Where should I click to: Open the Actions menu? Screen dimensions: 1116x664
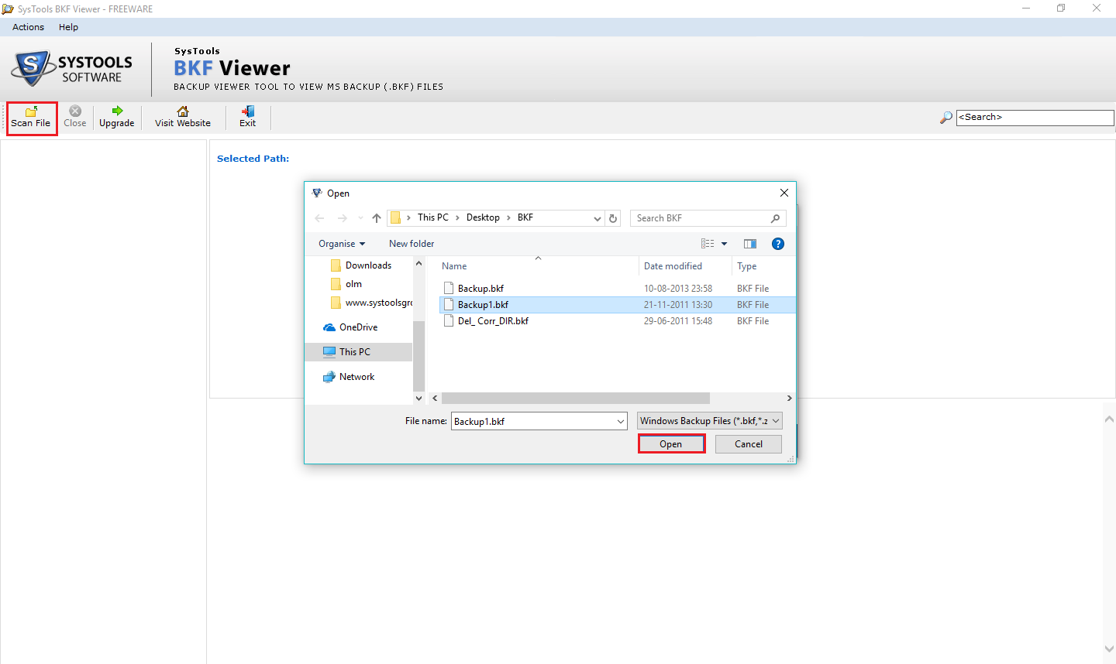pyautogui.click(x=28, y=27)
